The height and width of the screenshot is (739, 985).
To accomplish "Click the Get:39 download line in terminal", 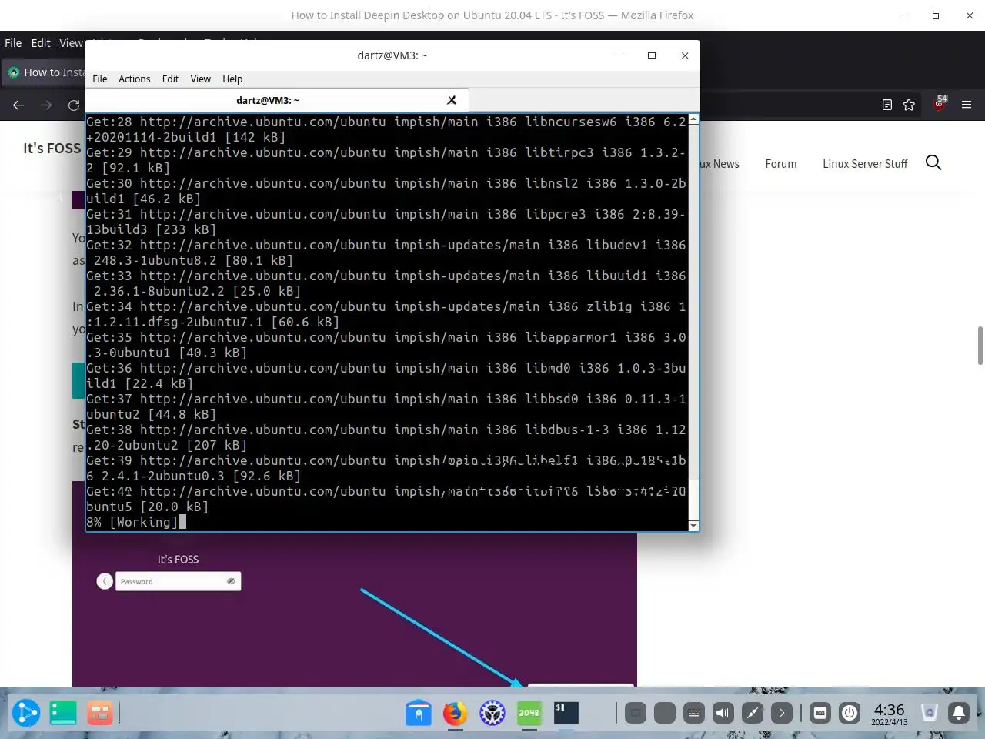I will 386,468.
